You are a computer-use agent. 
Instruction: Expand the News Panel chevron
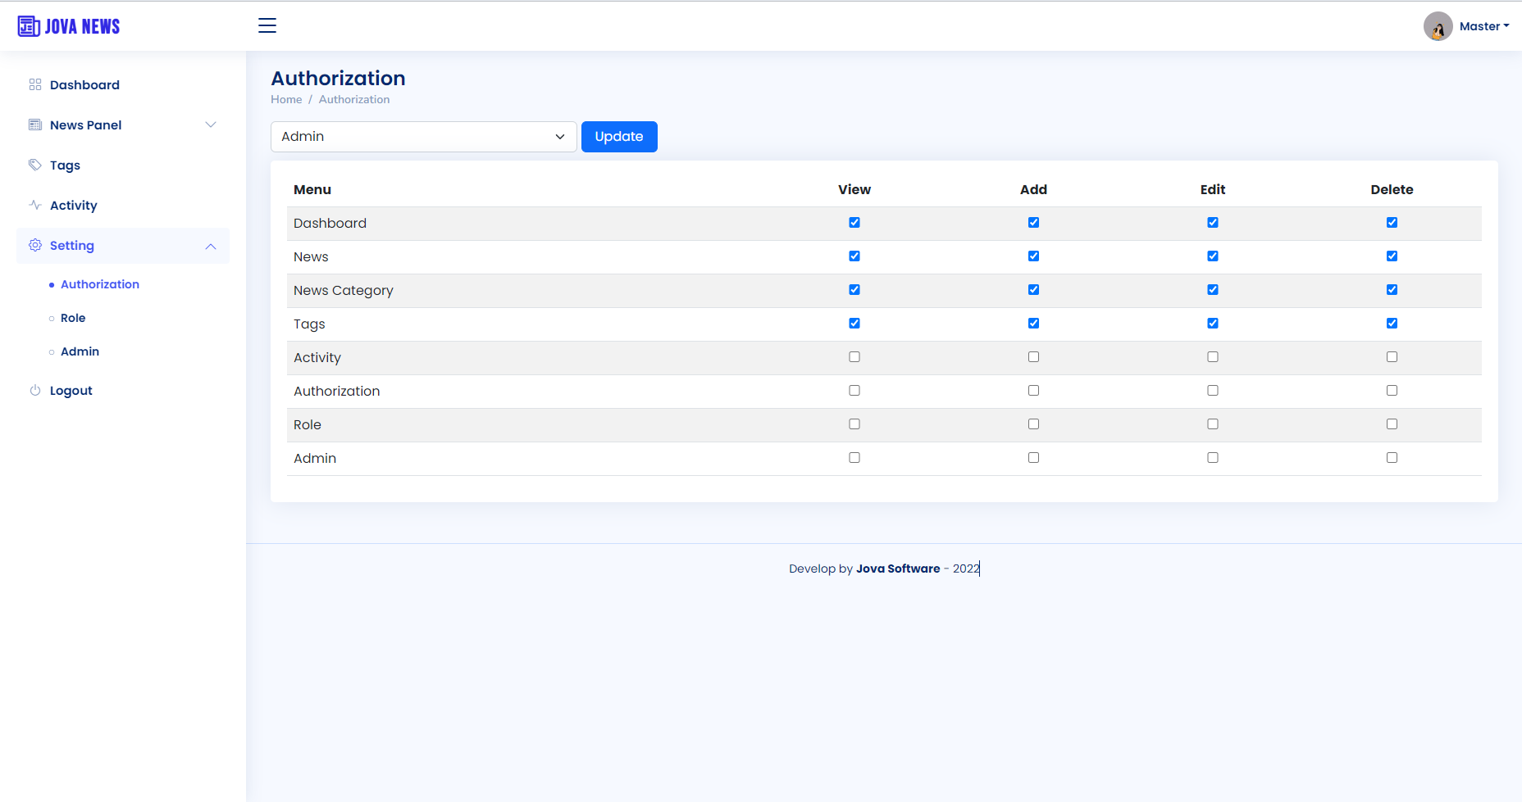tap(211, 125)
